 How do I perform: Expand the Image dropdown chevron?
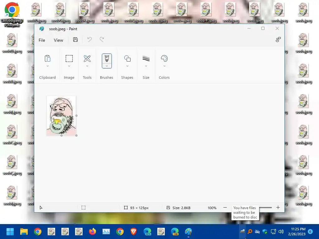click(69, 66)
